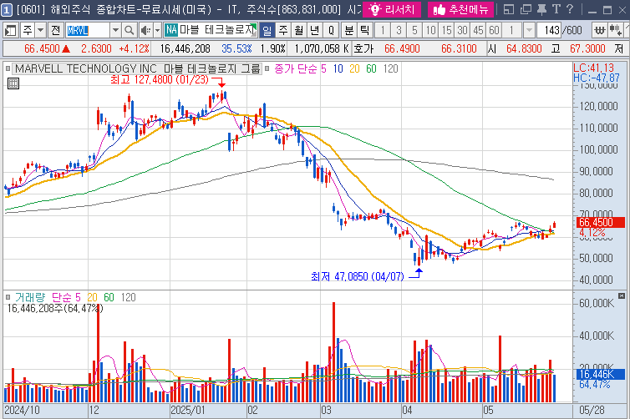Click the duplicate window icon in title bar
This screenshot has height=419, width=630.
coord(526,9)
